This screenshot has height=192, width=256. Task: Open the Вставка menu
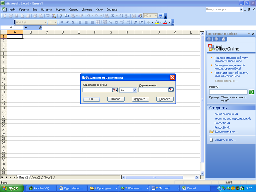click(x=46, y=9)
